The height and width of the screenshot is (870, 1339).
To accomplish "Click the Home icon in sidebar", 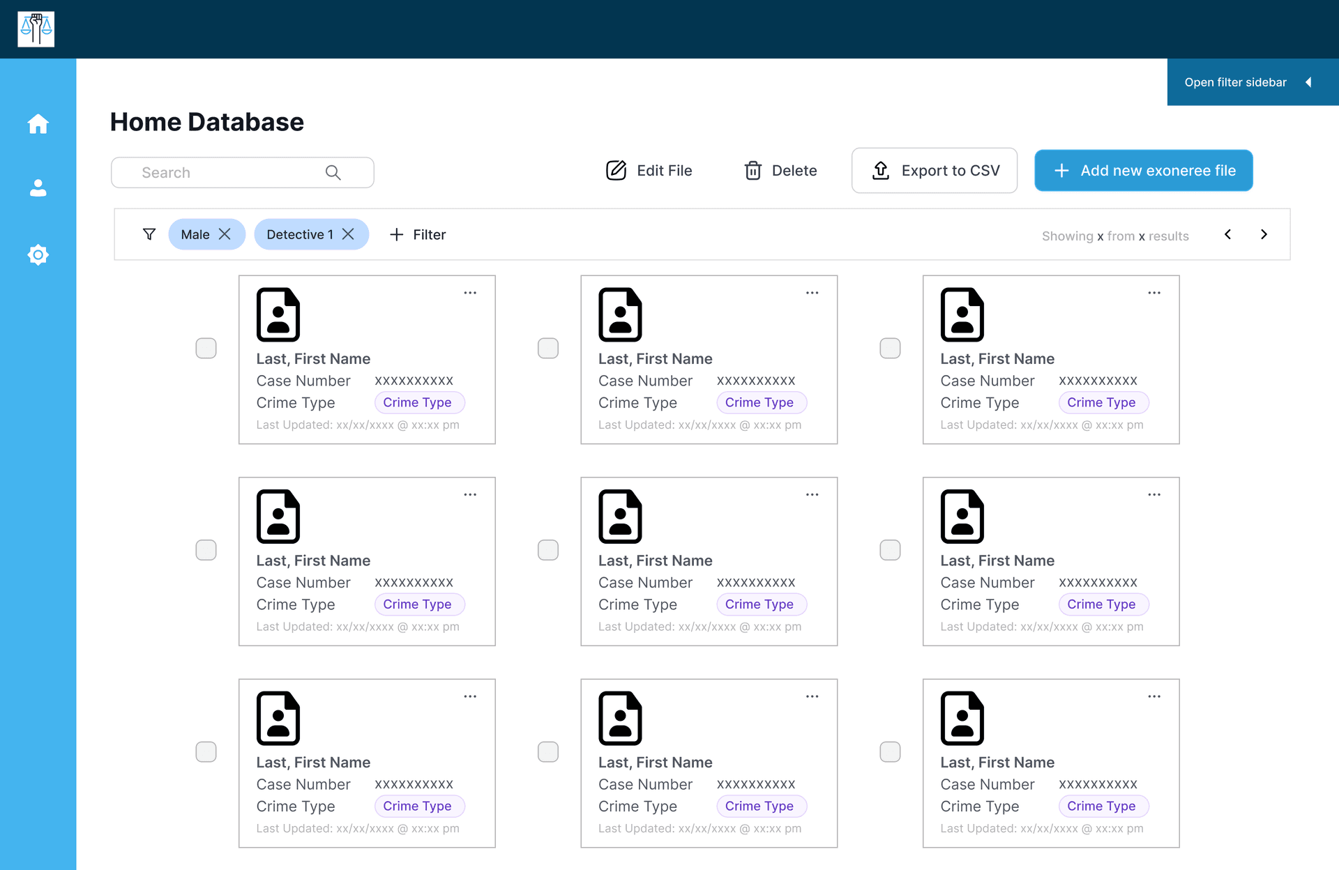I will [38, 124].
